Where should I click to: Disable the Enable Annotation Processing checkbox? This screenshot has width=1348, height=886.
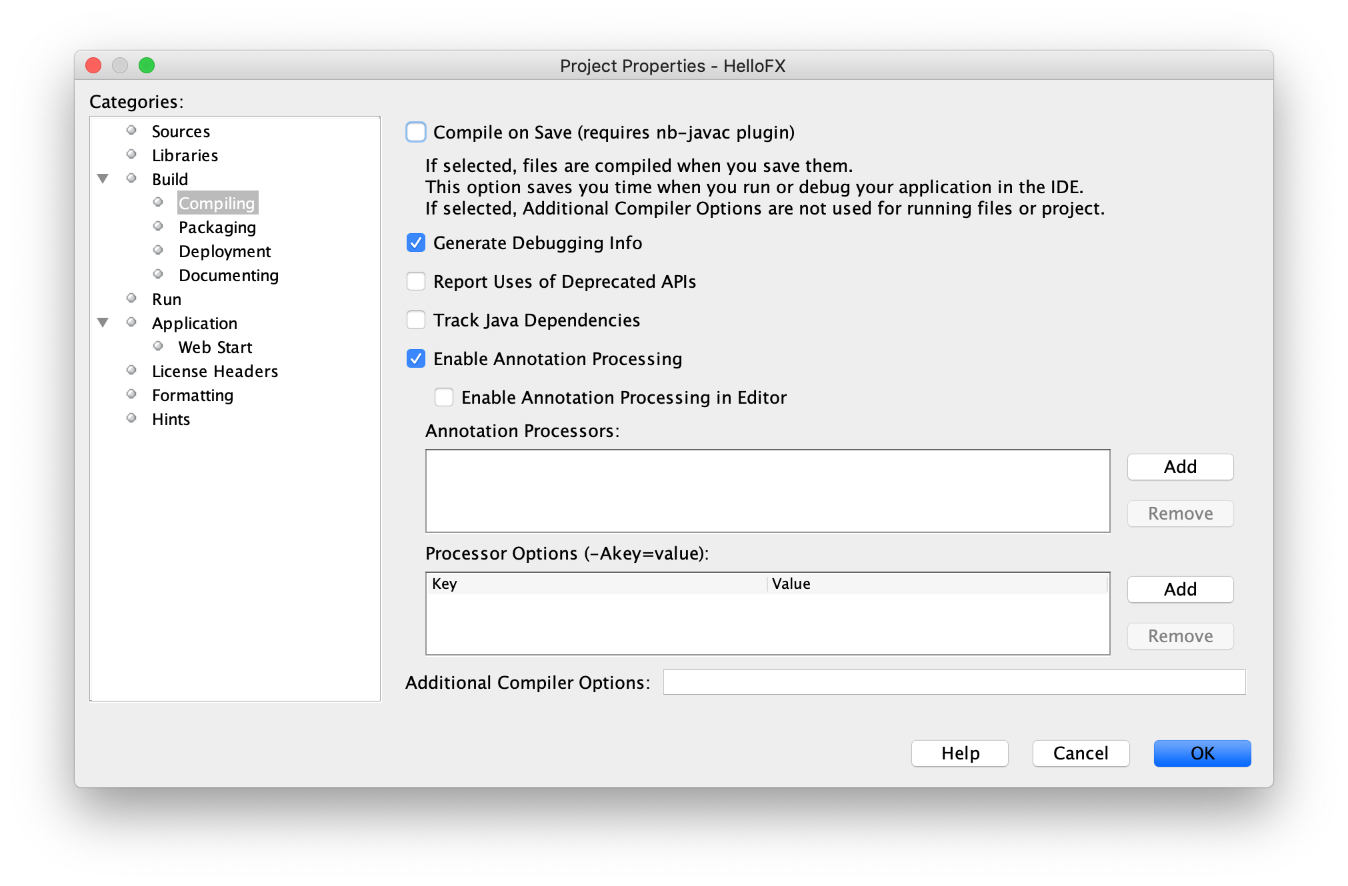pyautogui.click(x=416, y=358)
